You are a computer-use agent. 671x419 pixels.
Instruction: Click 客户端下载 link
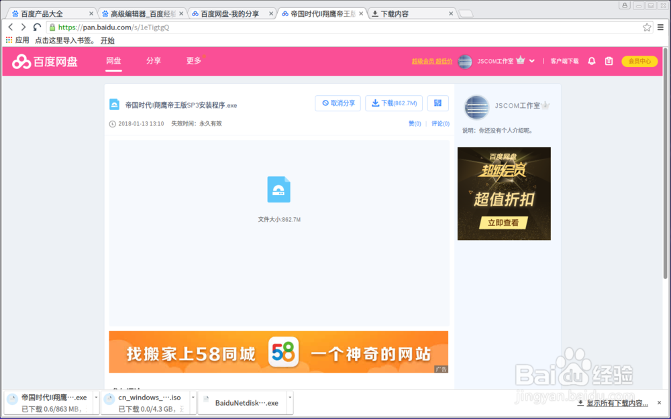pos(564,61)
